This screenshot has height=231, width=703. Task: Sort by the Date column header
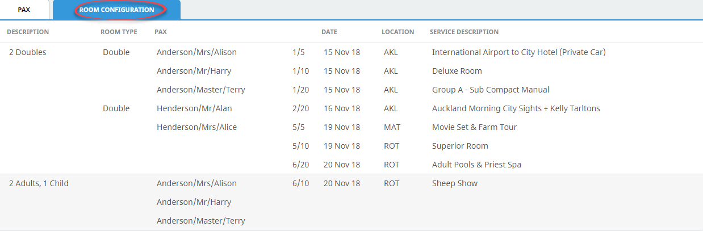pos(329,32)
